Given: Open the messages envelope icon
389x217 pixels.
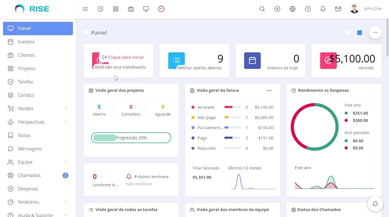Looking at the screenshot, I should click(338, 9).
